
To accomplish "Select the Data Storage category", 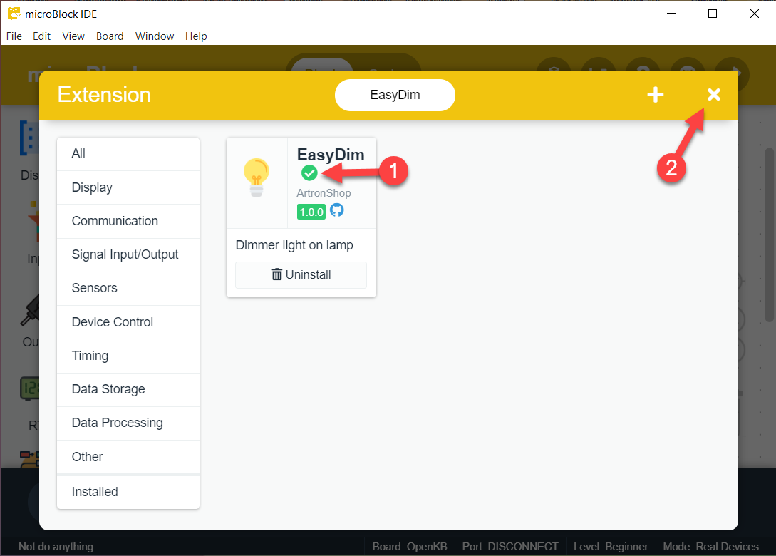I will click(x=128, y=390).
